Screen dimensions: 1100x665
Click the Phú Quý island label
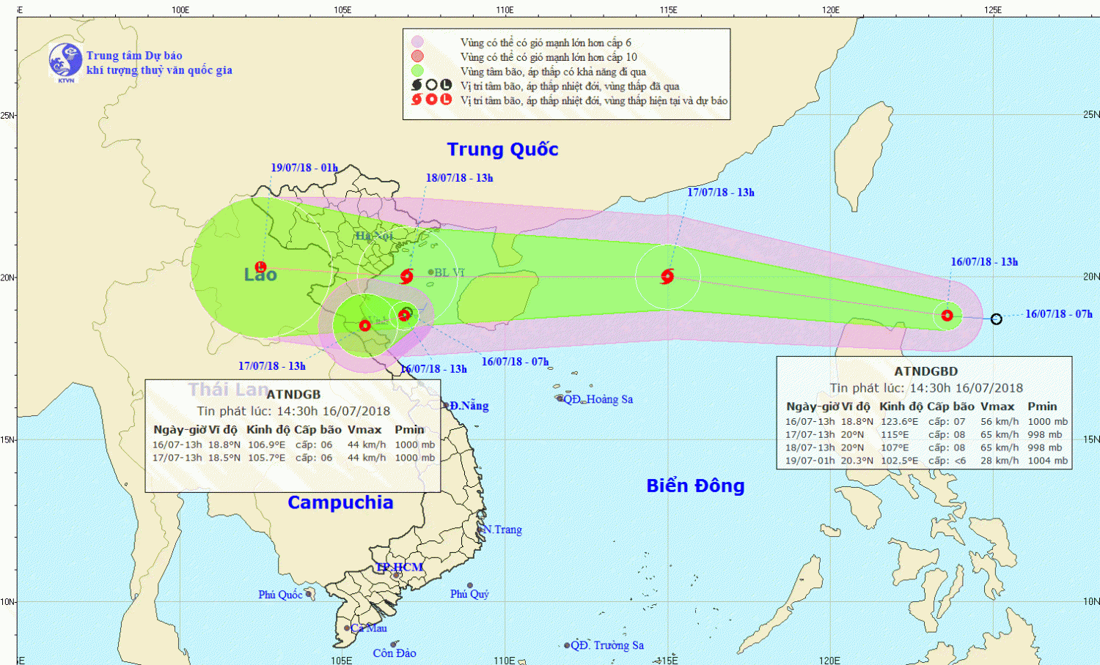469,594
